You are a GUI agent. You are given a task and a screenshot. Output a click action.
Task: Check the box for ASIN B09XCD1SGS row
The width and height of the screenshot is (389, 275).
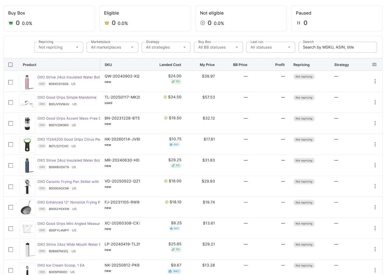click(10, 82)
